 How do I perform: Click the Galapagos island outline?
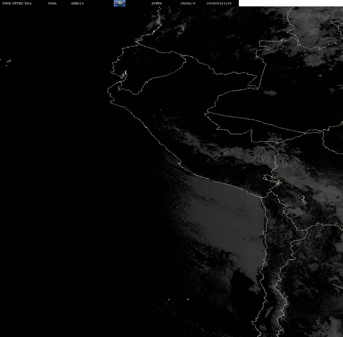[8, 62]
